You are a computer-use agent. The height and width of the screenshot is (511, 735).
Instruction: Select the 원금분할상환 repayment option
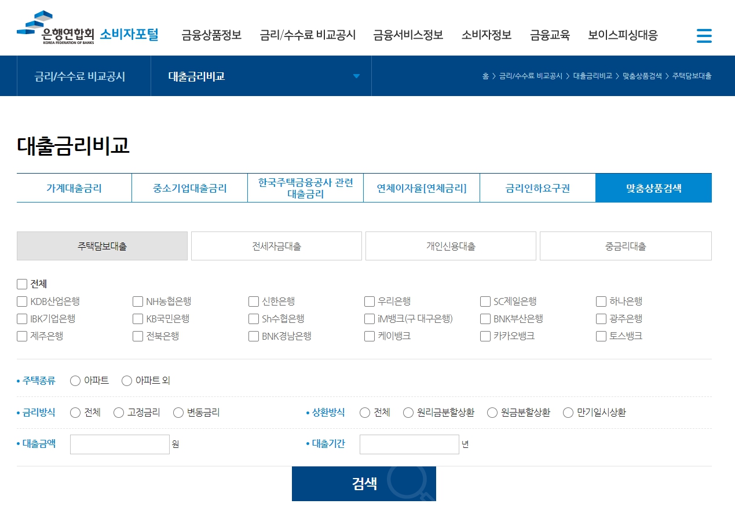[x=492, y=413]
